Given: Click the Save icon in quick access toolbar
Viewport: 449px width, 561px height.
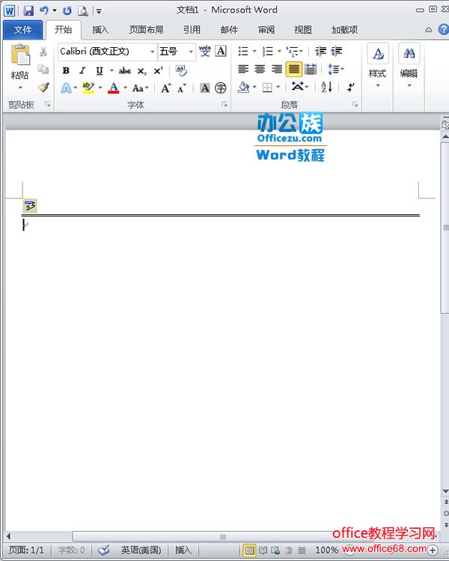Looking at the screenshot, I should (x=28, y=10).
